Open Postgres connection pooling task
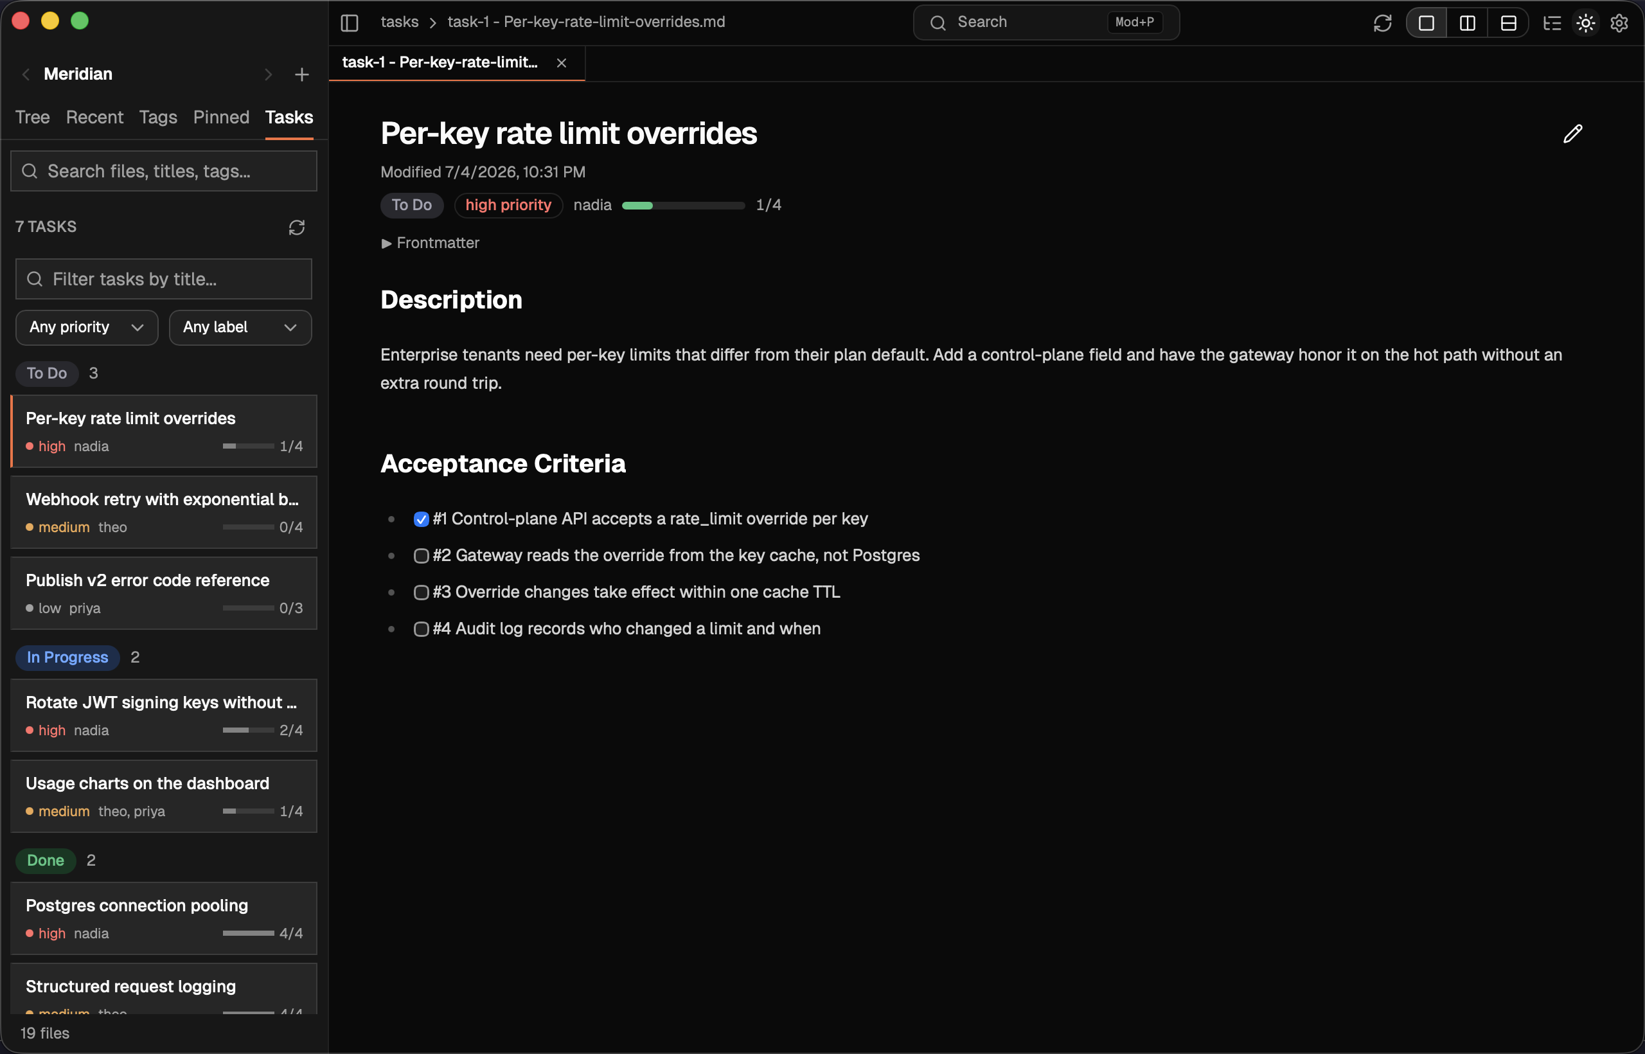Viewport: 1645px width, 1054px height. click(x=164, y=918)
